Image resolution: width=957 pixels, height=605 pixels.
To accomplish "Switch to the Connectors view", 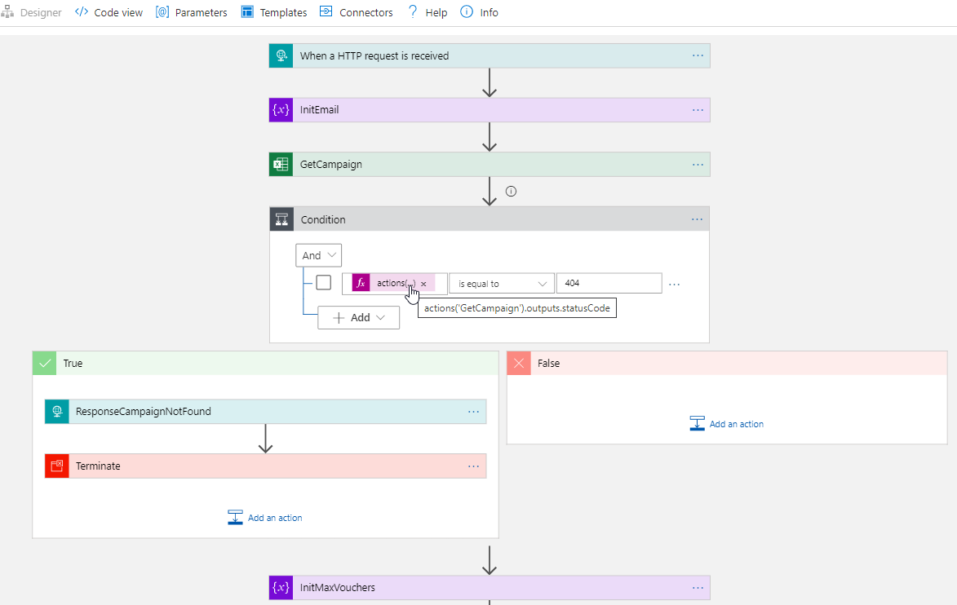I will coord(356,11).
